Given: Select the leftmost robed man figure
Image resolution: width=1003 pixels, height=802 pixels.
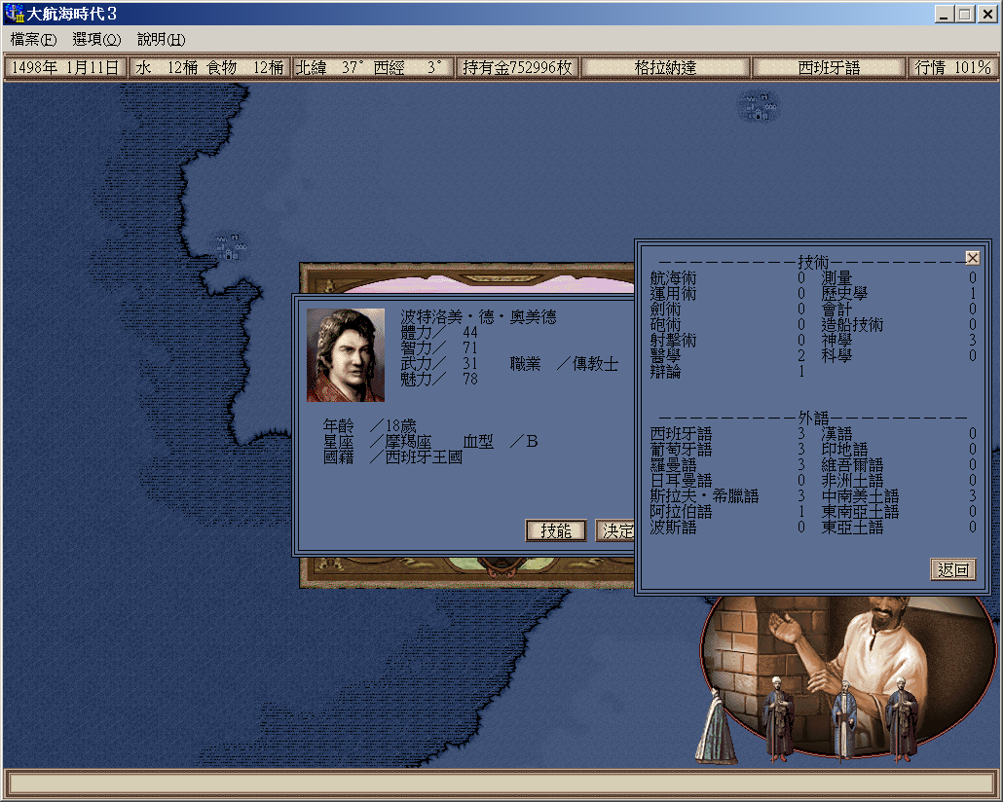Looking at the screenshot, I should coord(777,719).
